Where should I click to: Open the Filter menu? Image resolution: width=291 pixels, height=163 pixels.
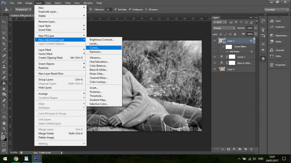point(68,3)
